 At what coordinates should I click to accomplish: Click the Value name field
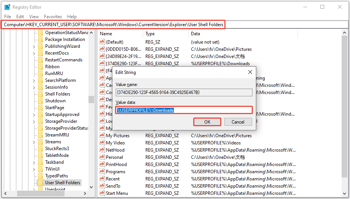(x=184, y=92)
